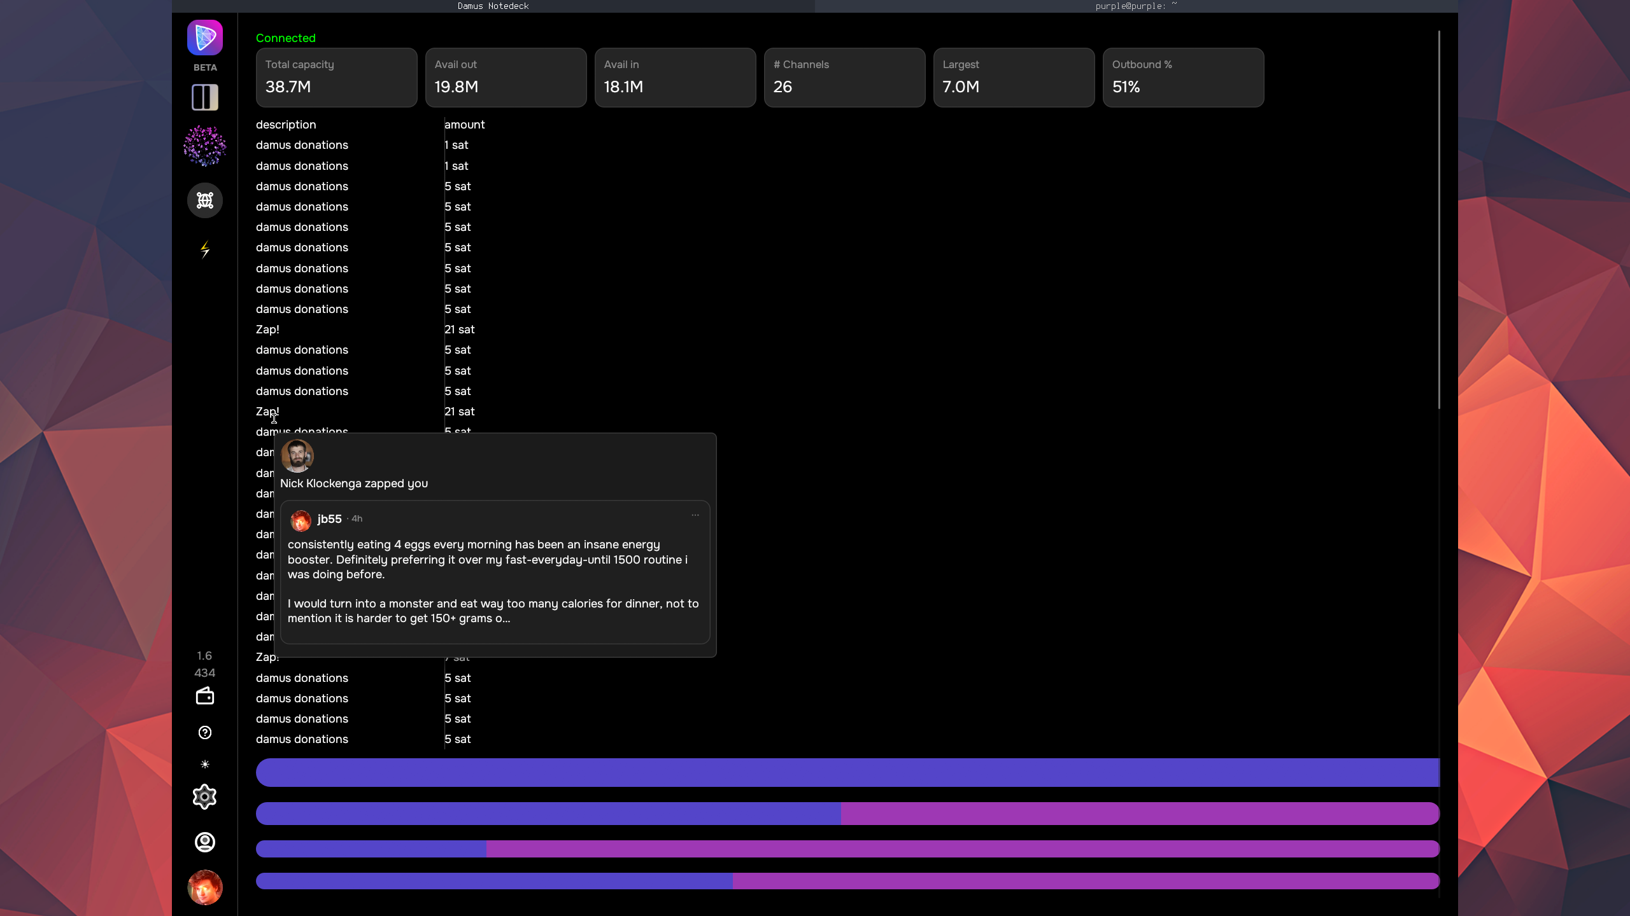Image resolution: width=1630 pixels, height=916 pixels.
Task: Select the second Zap! row above popup
Action: tap(365, 412)
